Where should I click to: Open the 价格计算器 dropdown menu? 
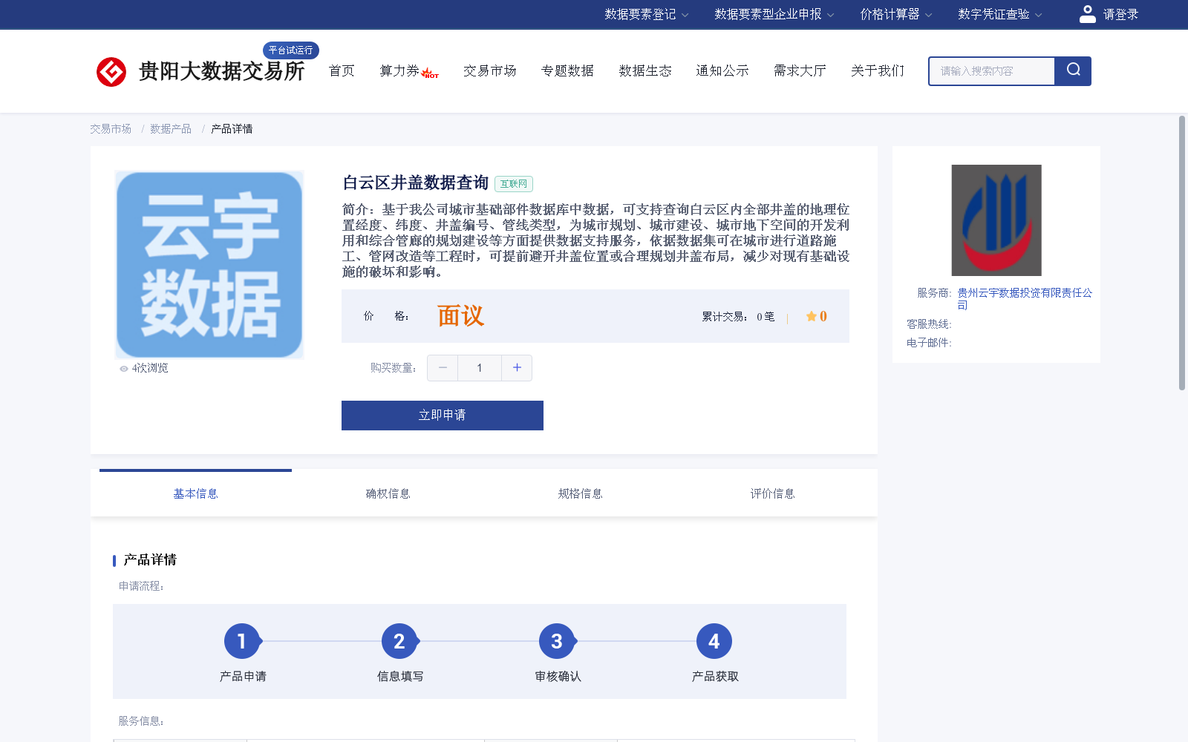(895, 14)
